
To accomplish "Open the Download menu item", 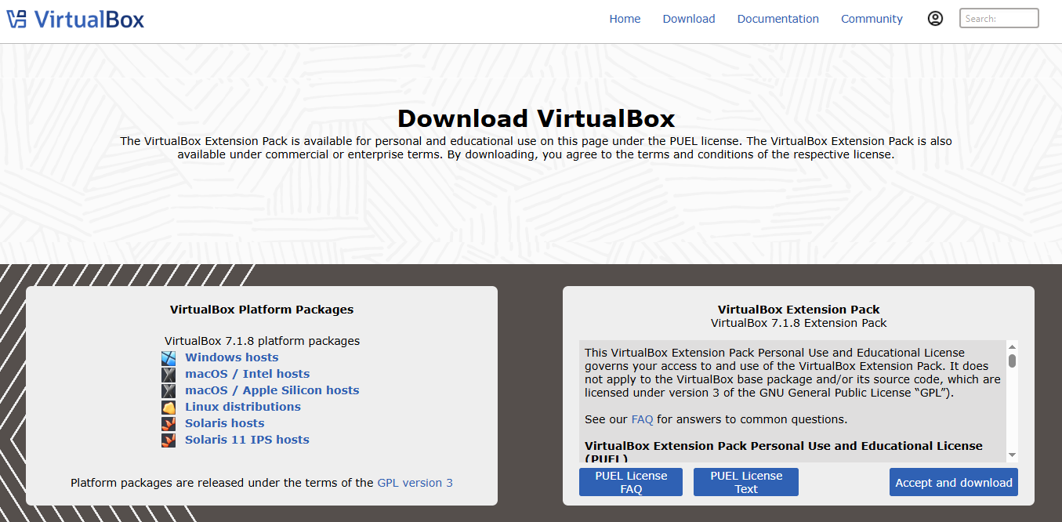I will [689, 19].
